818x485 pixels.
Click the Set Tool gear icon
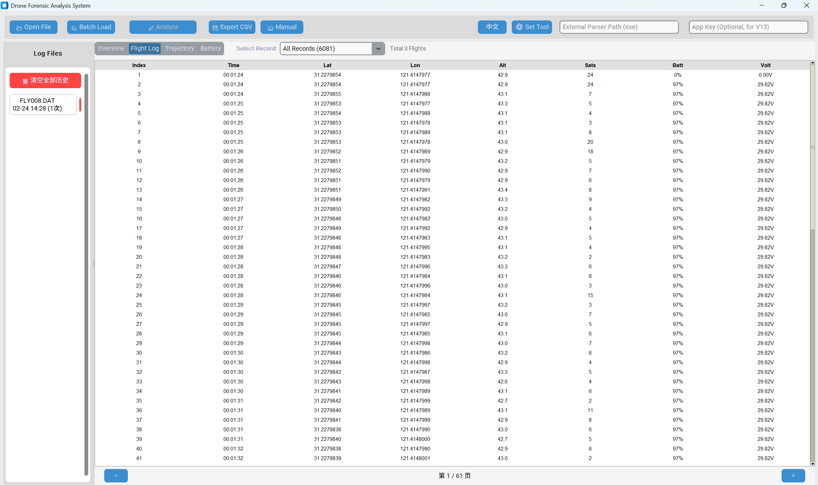click(519, 27)
